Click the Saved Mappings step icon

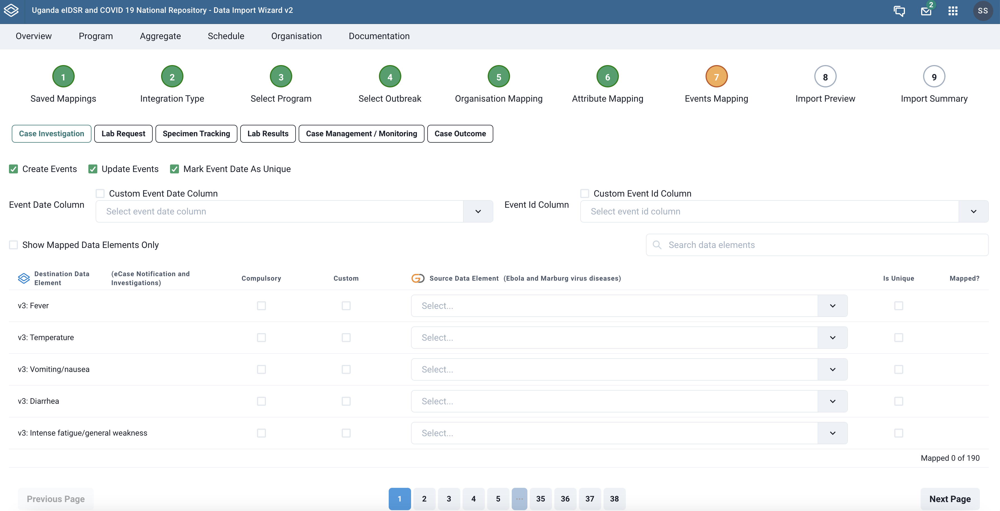pos(63,76)
